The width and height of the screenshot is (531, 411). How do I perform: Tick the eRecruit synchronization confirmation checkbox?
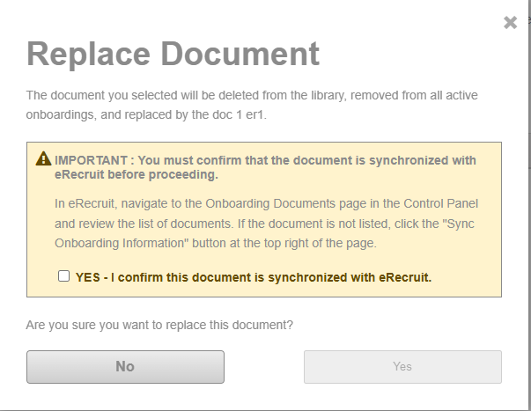click(x=63, y=276)
